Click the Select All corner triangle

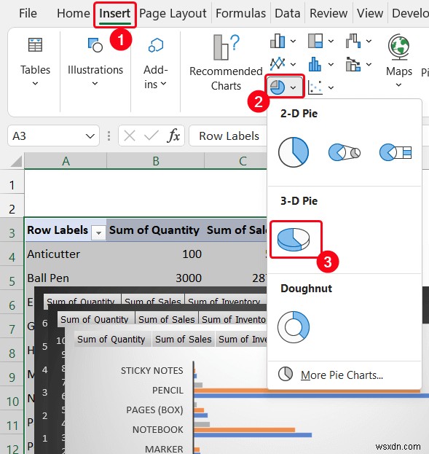coord(16,161)
